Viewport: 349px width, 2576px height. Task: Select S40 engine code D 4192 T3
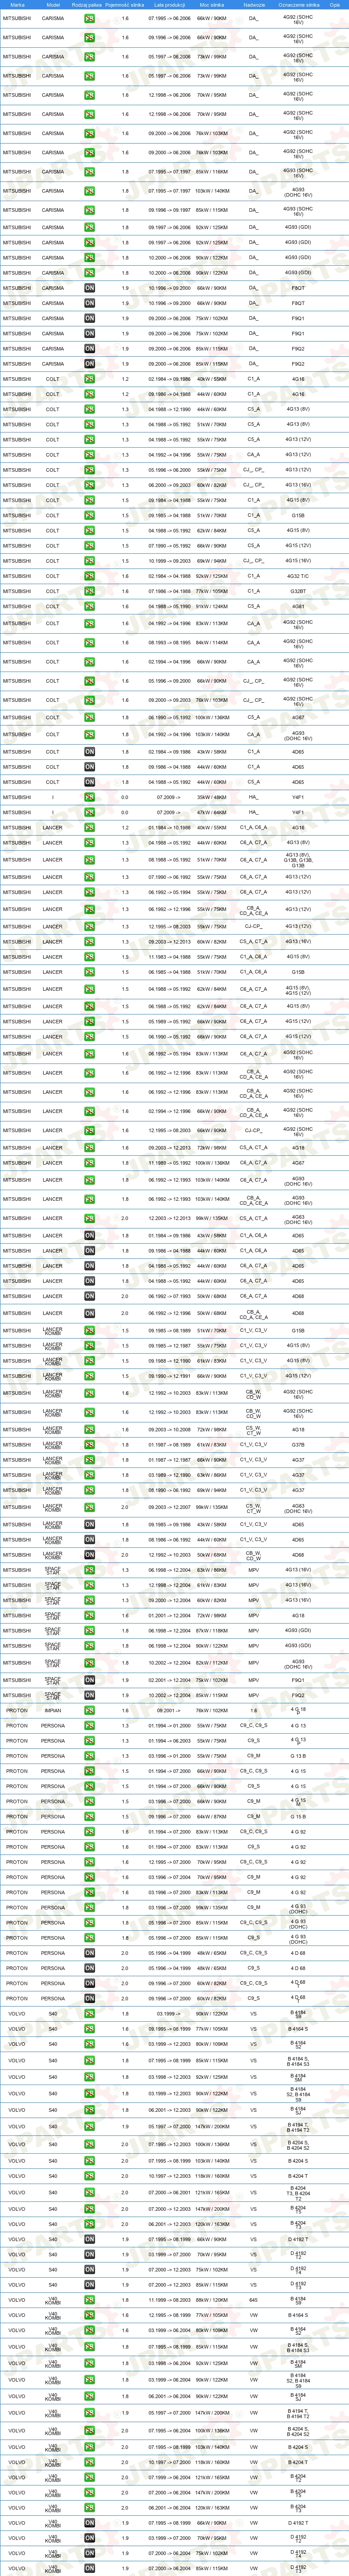click(298, 2285)
